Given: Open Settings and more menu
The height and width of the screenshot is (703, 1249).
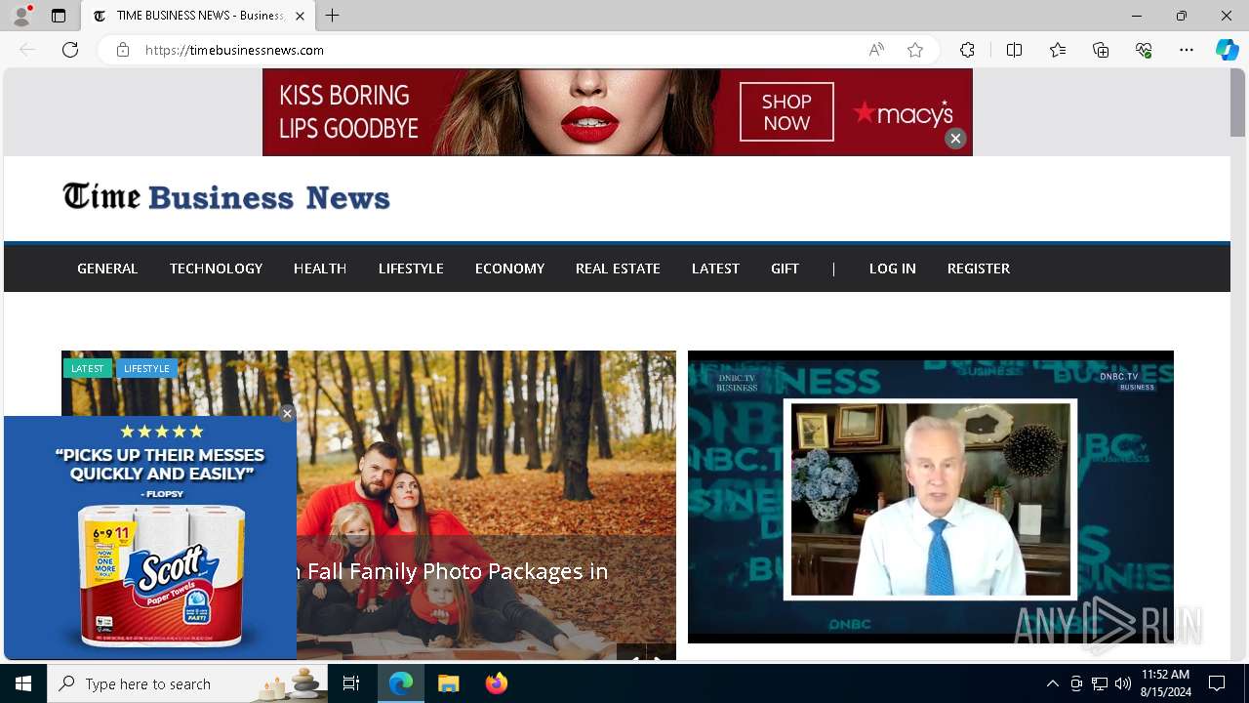Looking at the screenshot, I should tap(1187, 50).
